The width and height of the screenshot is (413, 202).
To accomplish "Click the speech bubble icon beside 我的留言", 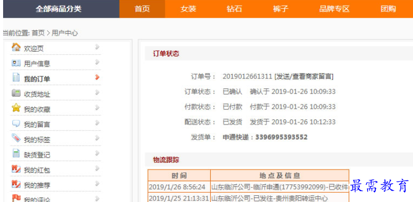I will click(16, 123).
